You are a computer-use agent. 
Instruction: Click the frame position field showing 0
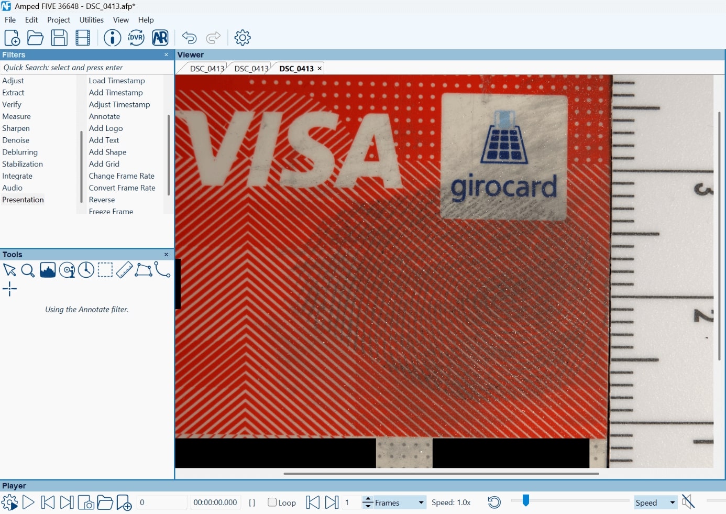click(x=162, y=502)
